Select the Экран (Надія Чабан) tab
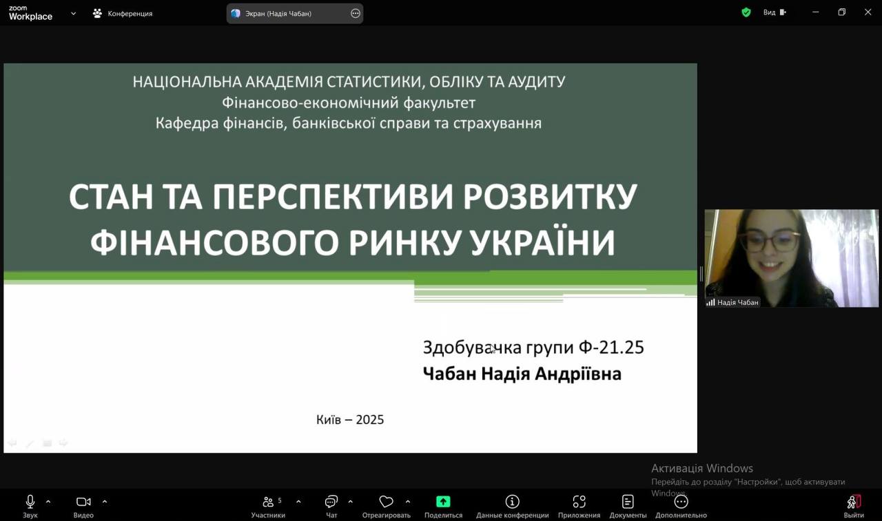This screenshot has height=521, width=882. (x=279, y=13)
